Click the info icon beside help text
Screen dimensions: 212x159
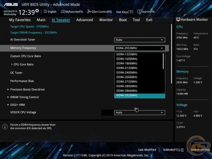[5, 127]
